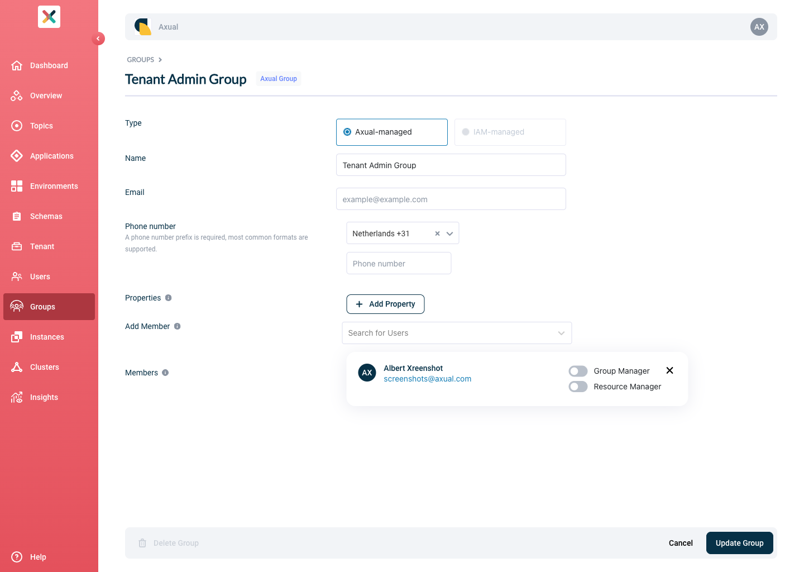Expand the phone country prefix dropdown
The height and width of the screenshot is (572, 804).
coord(449,233)
